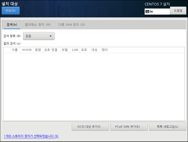Sort by the WWID column header

click(27, 50)
